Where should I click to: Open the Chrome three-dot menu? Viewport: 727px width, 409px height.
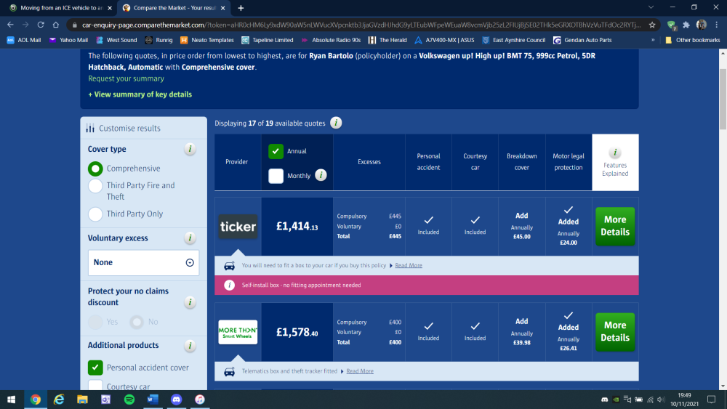716,25
